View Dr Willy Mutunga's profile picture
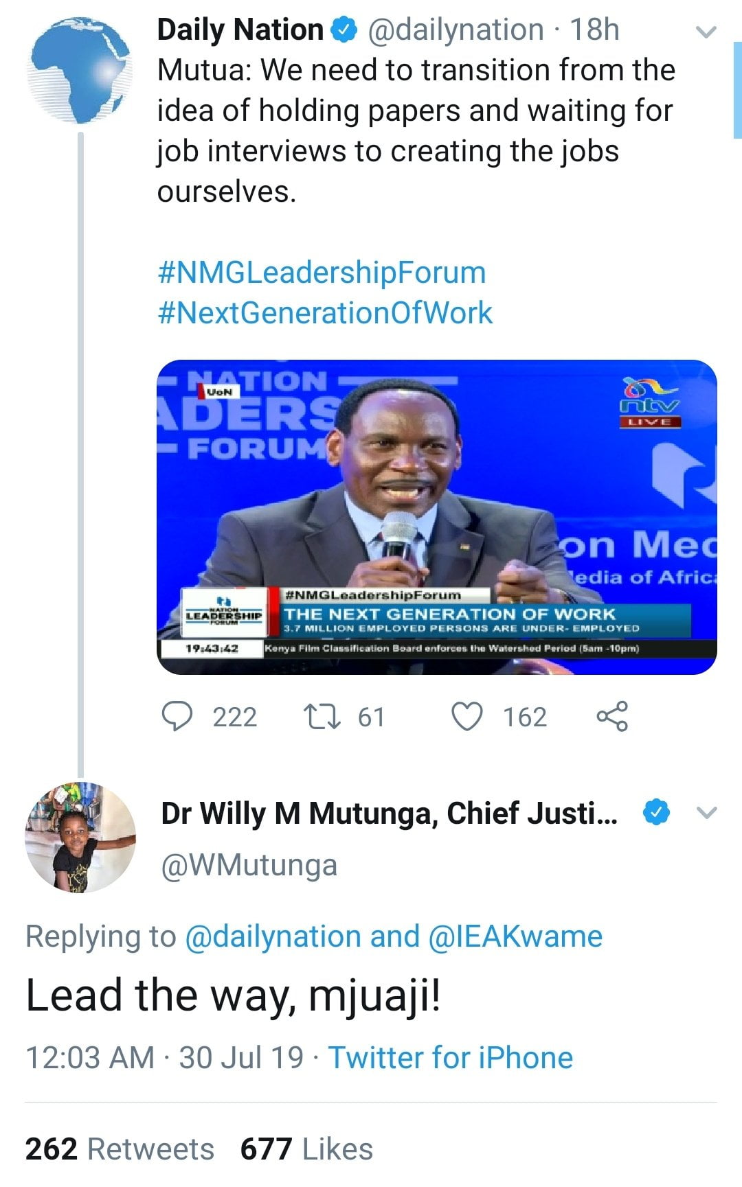 point(80,837)
